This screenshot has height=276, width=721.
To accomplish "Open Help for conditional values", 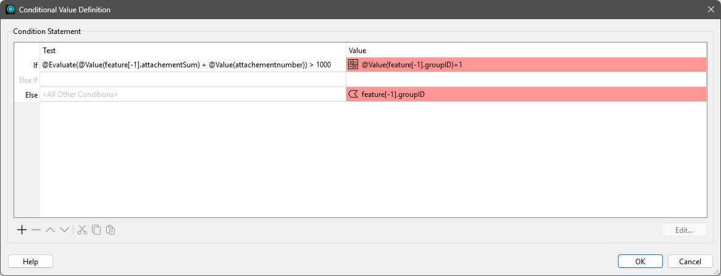I will click(30, 261).
